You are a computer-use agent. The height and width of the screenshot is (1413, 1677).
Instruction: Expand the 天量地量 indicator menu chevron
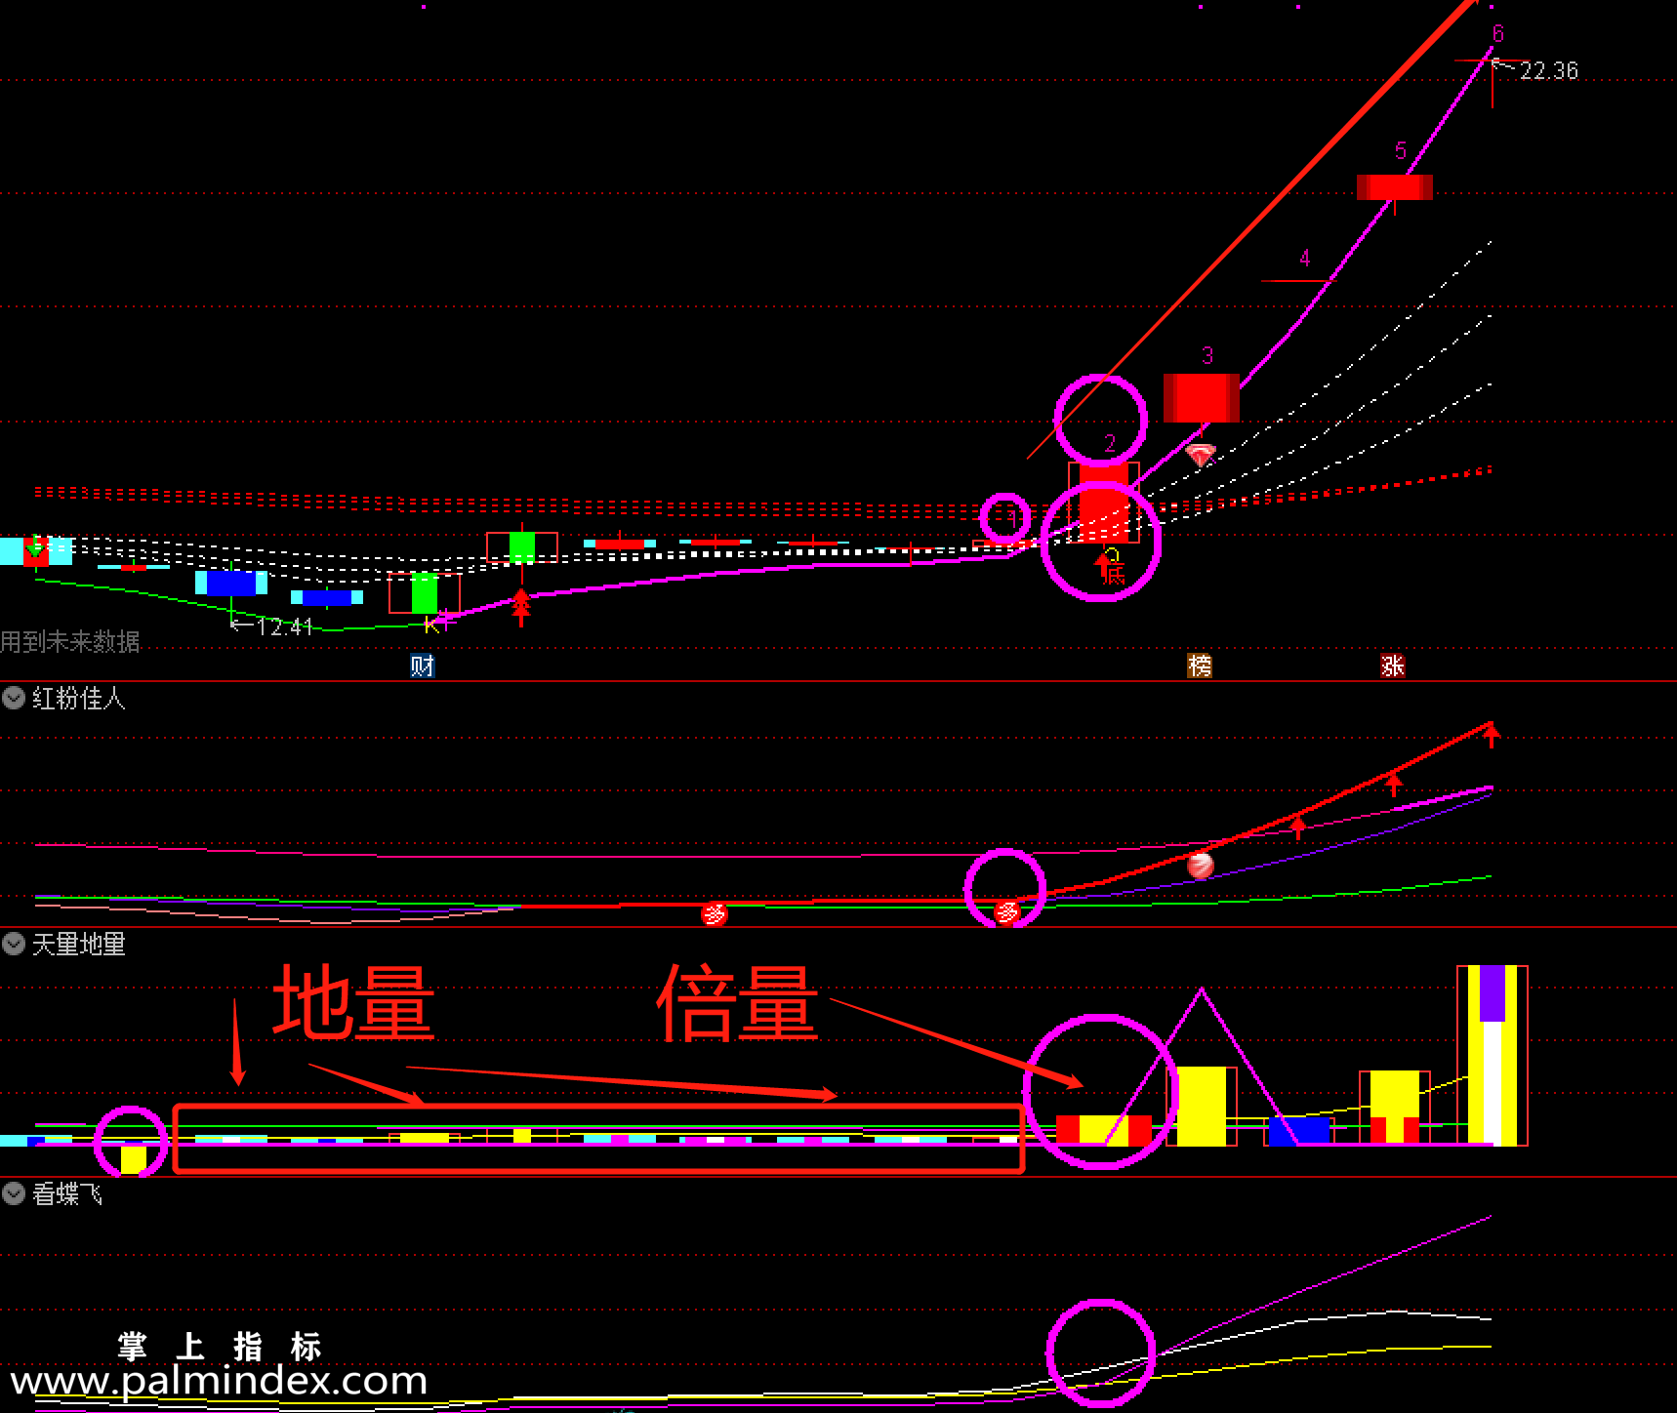[x=14, y=944]
